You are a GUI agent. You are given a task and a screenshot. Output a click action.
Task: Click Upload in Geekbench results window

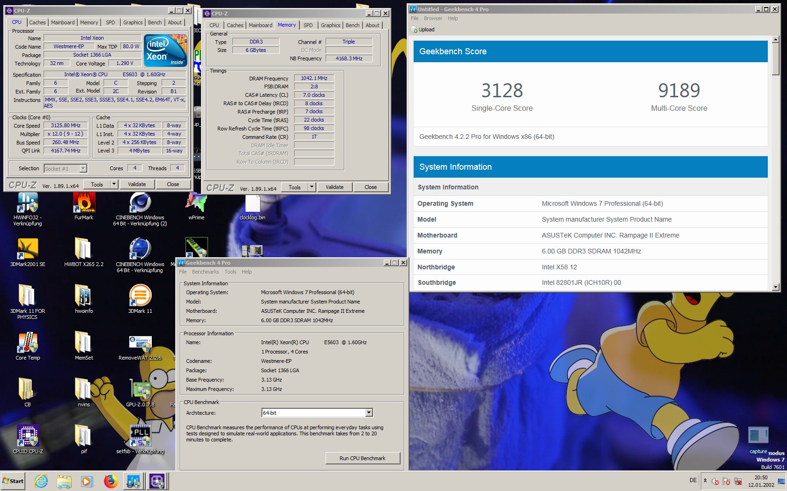[x=423, y=29]
